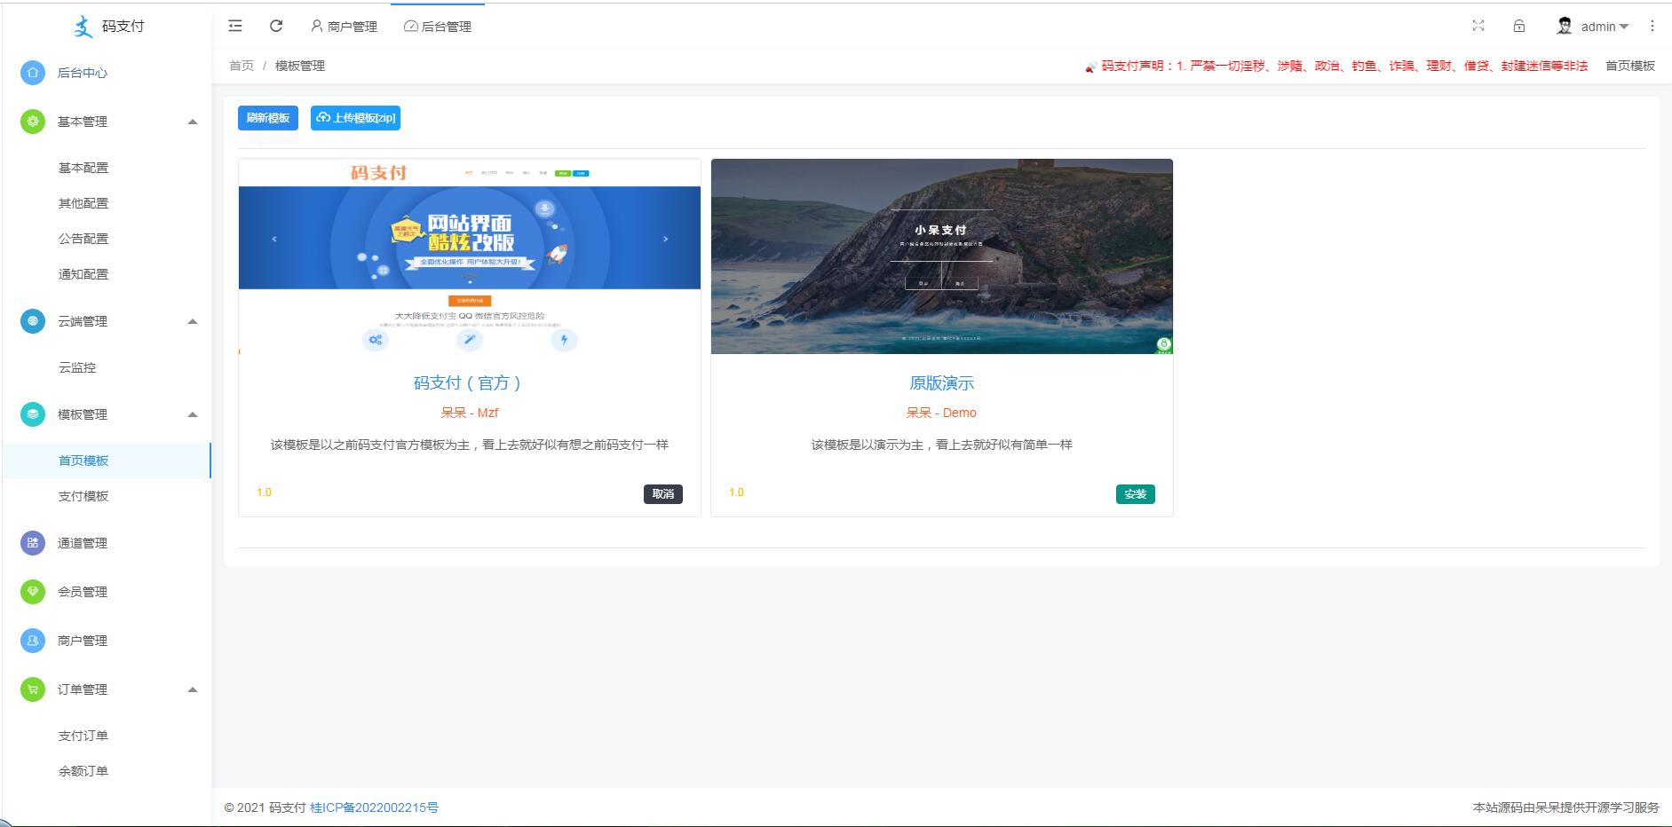
Task: Collapse the 云端管理 menu section
Action: click(x=193, y=321)
